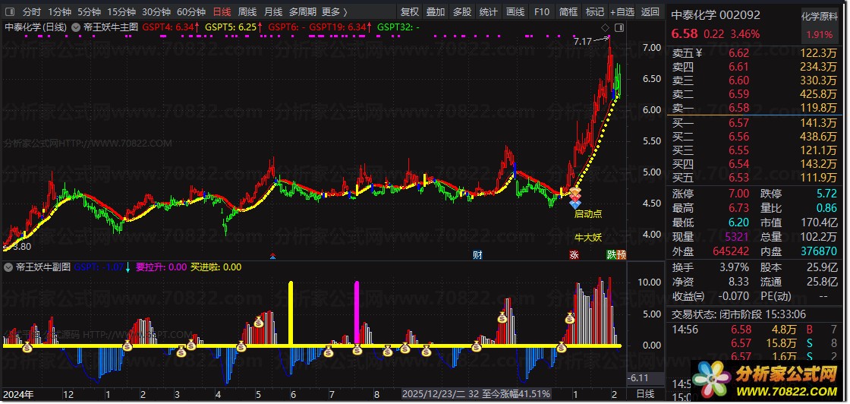Expand the 帝王妖牛主图 indicator dropdown
The width and height of the screenshot is (850, 404).
click(76, 27)
